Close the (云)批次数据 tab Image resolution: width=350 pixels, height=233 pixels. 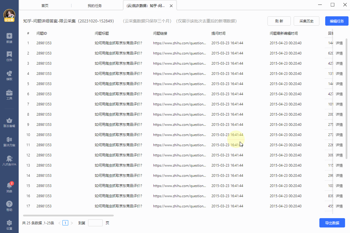(171, 6)
